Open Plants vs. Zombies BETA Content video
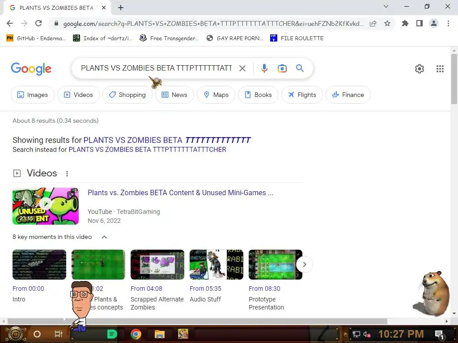The width and height of the screenshot is (458, 343). coord(181,193)
